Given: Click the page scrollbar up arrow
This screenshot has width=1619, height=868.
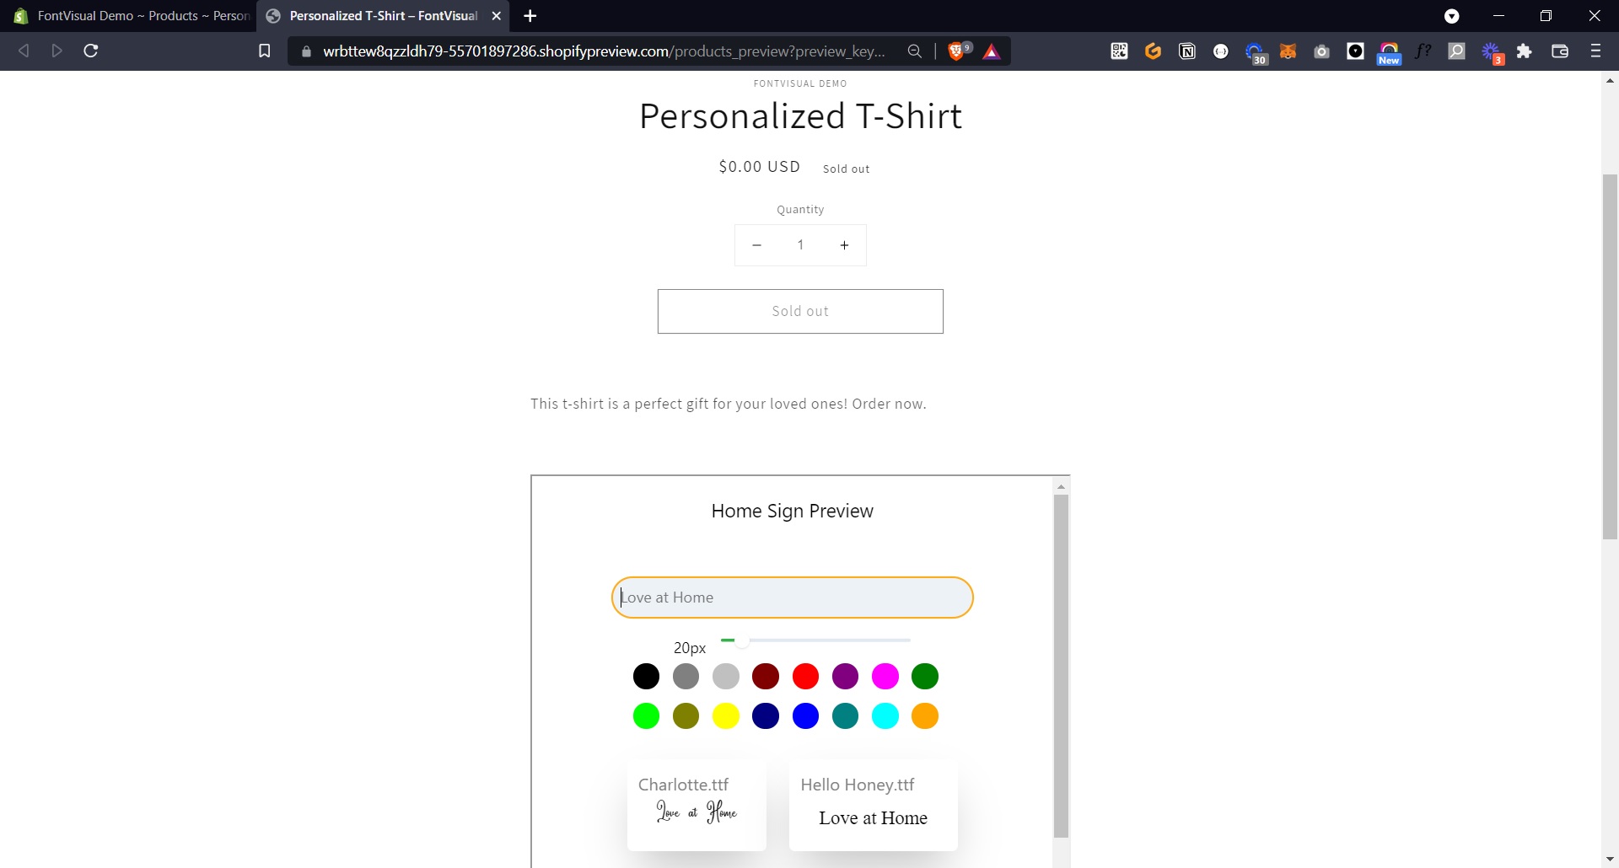Looking at the screenshot, I should pyautogui.click(x=1610, y=80).
